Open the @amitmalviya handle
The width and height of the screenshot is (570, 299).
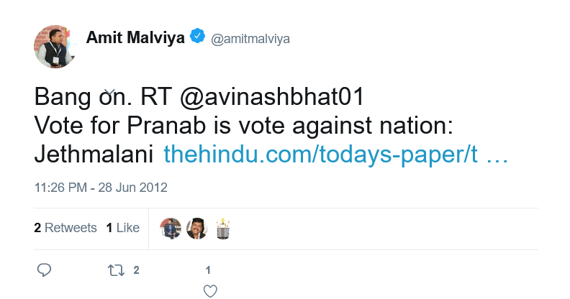(250, 39)
